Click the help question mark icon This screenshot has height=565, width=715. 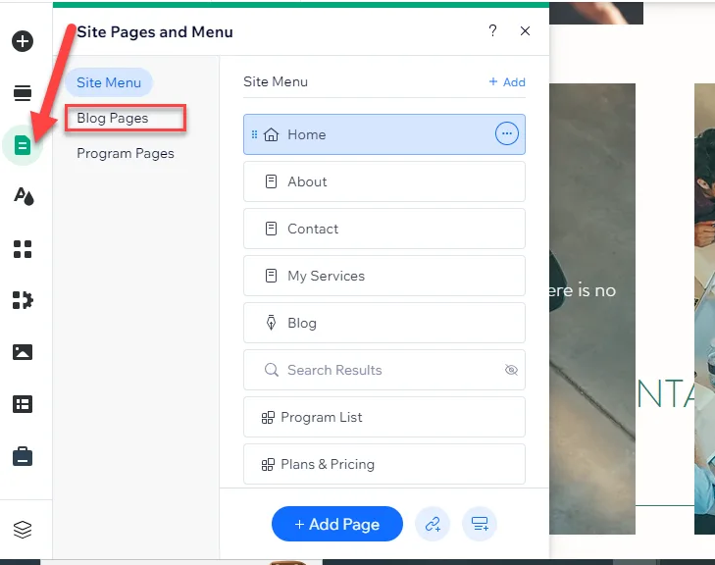492,31
